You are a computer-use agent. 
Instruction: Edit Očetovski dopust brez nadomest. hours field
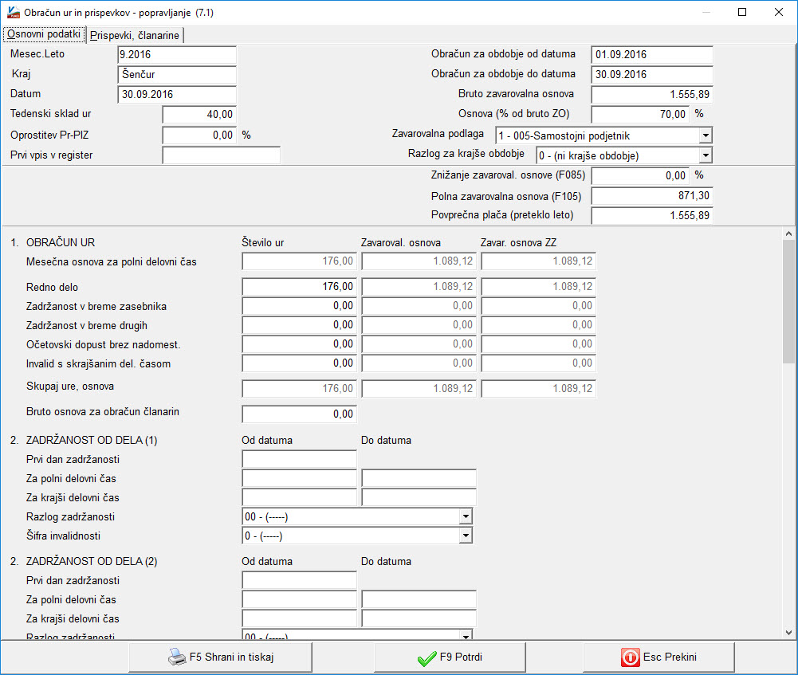tap(299, 343)
